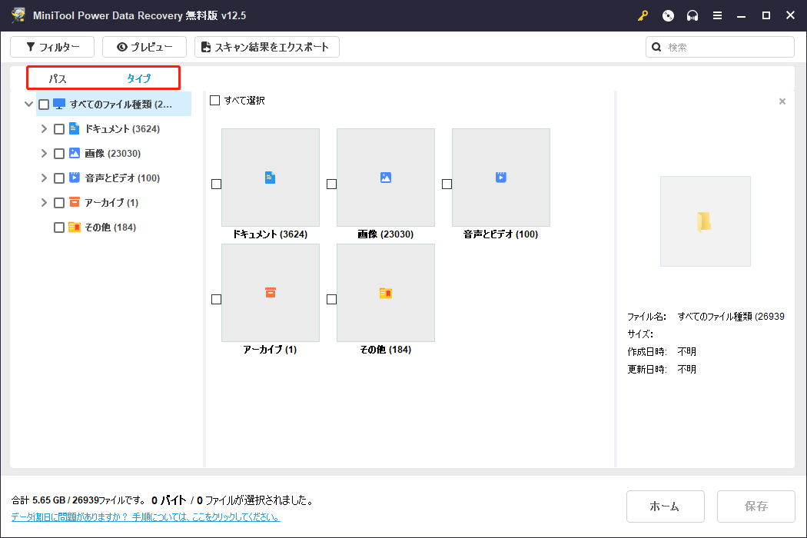Select アーカイブ (1) tree label

point(111,203)
